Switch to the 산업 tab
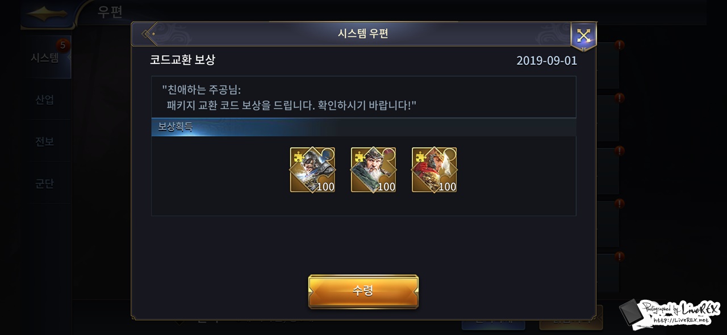 45,100
